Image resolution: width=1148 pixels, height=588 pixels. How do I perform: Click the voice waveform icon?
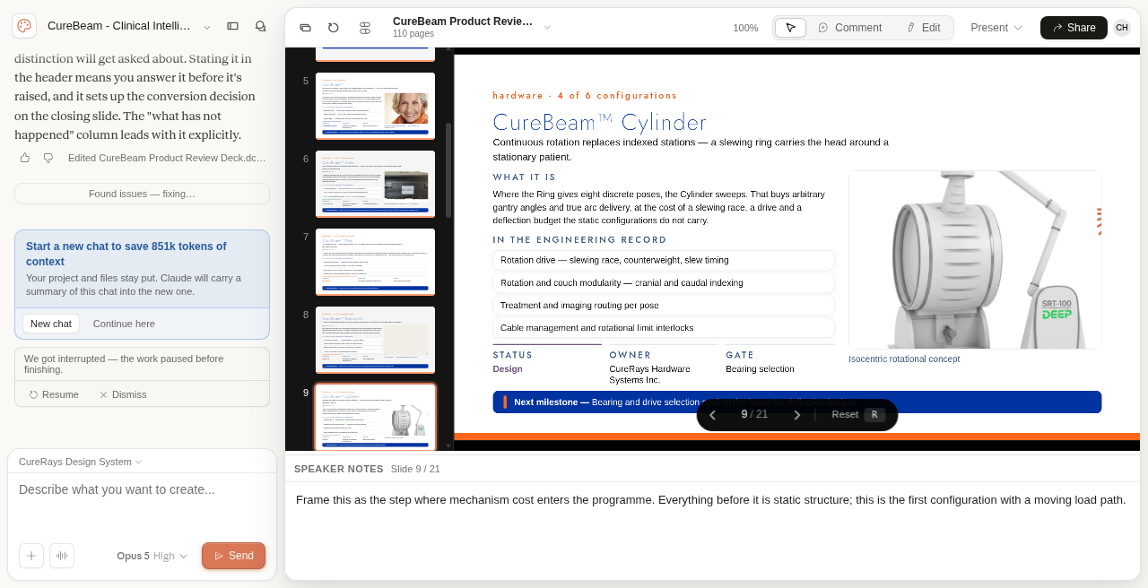[x=62, y=556]
